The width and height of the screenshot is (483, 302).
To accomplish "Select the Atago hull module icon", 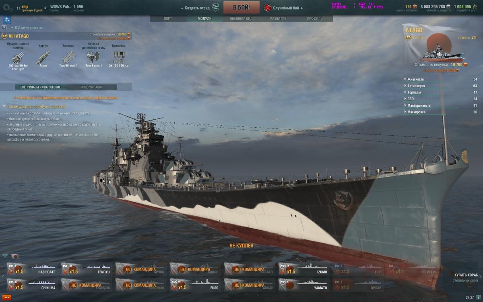I will [43, 57].
